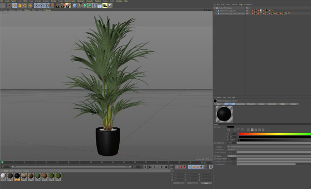The width and height of the screenshot is (311, 189).
Task: Open the Bookmarks menu in Object Manager
Action: tap(248, 5)
